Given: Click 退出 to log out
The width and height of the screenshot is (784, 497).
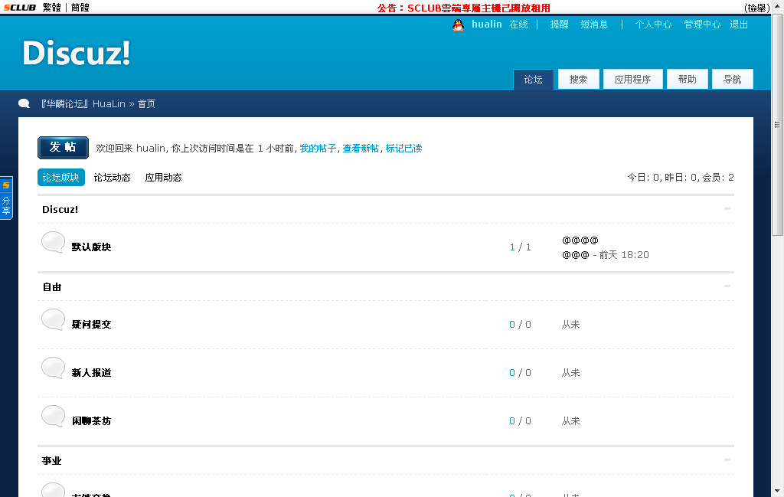Looking at the screenshot, I should pos(739,25).
